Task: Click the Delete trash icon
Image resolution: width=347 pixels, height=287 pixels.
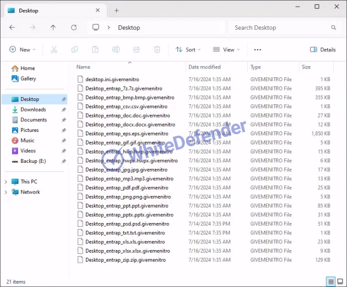Action: point(157,50)
